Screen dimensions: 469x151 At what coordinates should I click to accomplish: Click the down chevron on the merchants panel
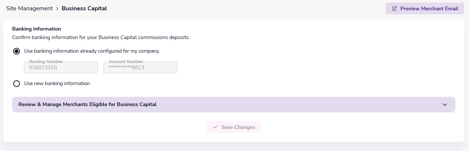445,105
